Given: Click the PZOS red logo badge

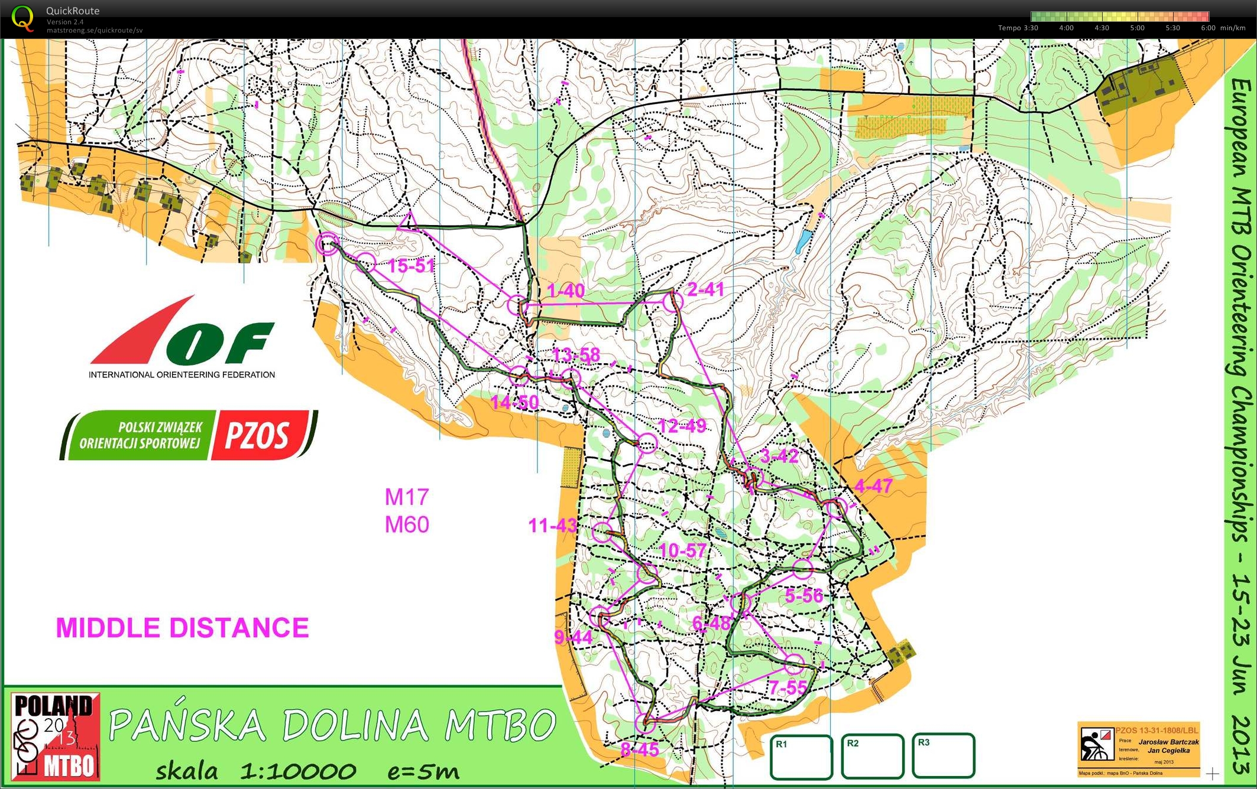Looking at the screenshot, I should point(262,435).
